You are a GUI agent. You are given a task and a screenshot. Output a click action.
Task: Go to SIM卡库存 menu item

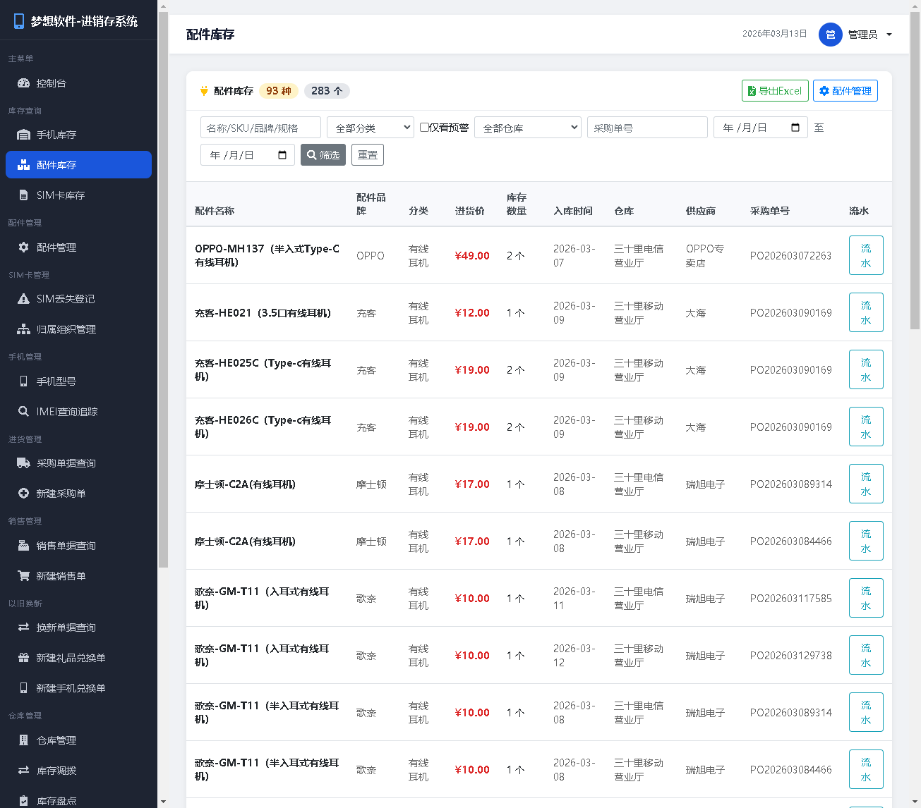click(x=61, y=195)
